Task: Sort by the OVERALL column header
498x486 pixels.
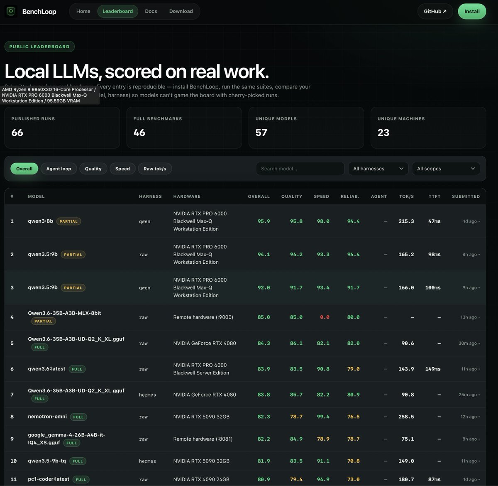Action: coord(259,196)
